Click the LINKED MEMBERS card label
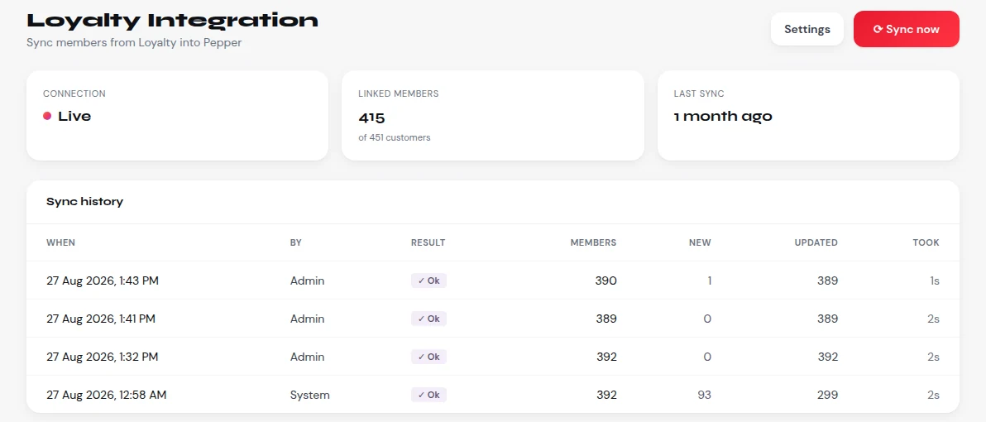This screenshot has width=986, height=422. coord(399,94)
